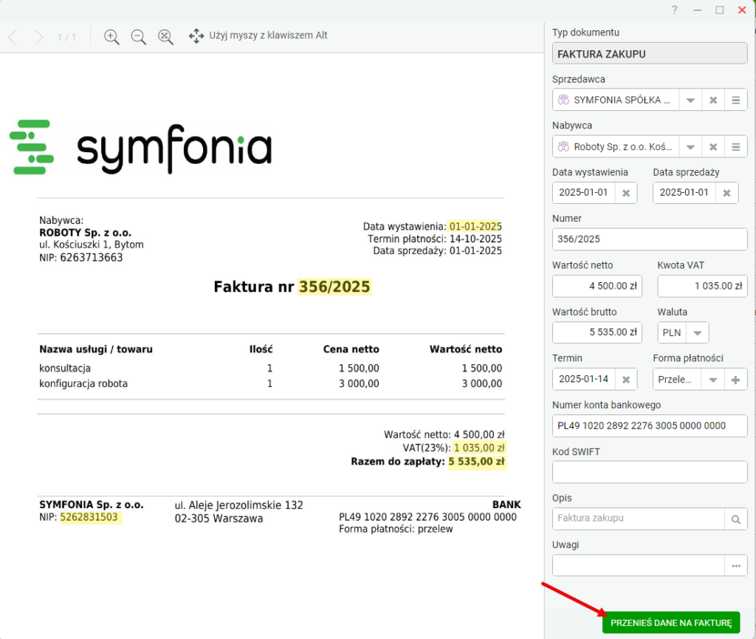Edit the Numer konta bankowego field
This screenshot has width=756, height=639.
(x=650, y=426)
